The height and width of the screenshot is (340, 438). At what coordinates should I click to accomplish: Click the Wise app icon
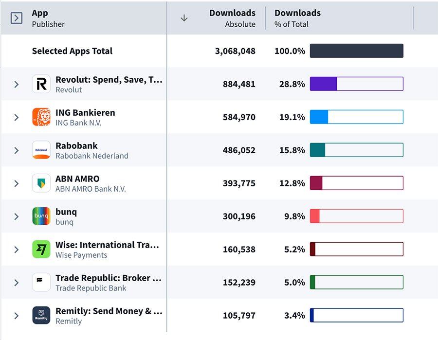(x=41, y=250)
